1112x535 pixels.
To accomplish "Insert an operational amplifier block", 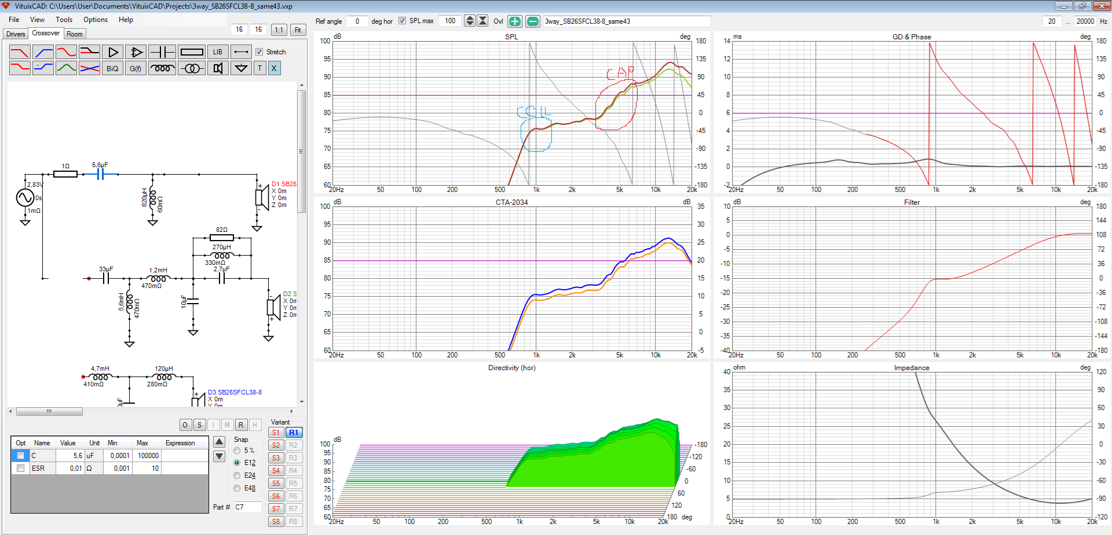I will 136,52.
